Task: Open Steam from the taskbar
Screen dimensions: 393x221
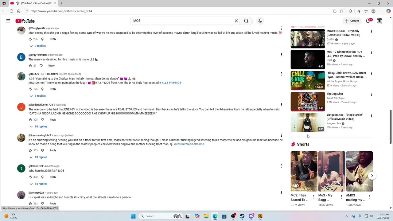Action: point(242,216)
